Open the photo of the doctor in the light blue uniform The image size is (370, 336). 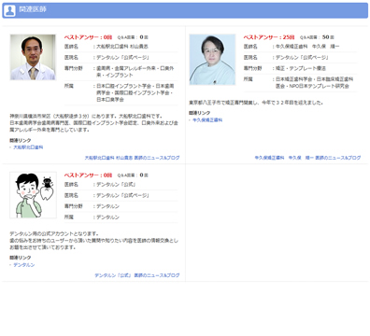tap(212, 60)
